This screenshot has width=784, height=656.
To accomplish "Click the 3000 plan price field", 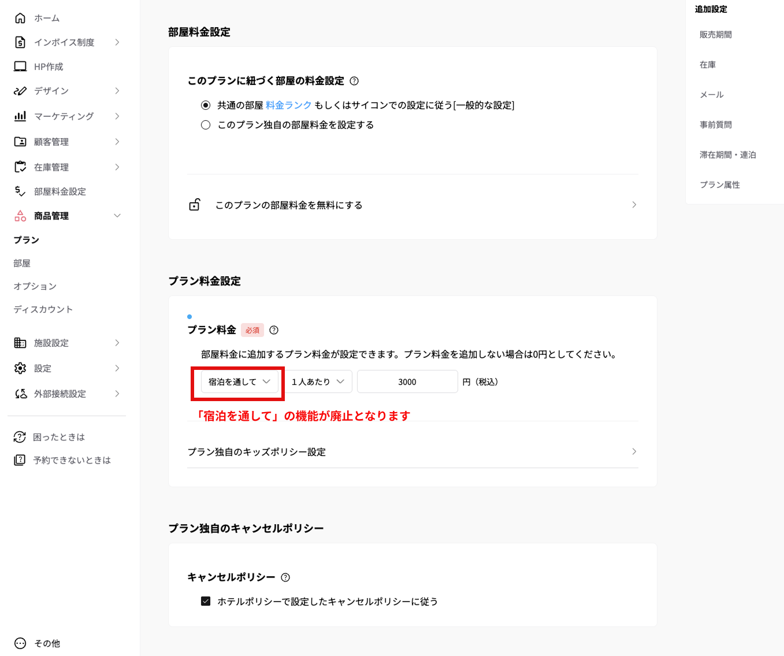I will tap(407, 381).
